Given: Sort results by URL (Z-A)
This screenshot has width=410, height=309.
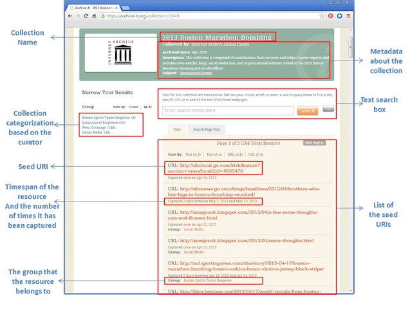Looking at the screenshot, I should (x=256, y=154).
